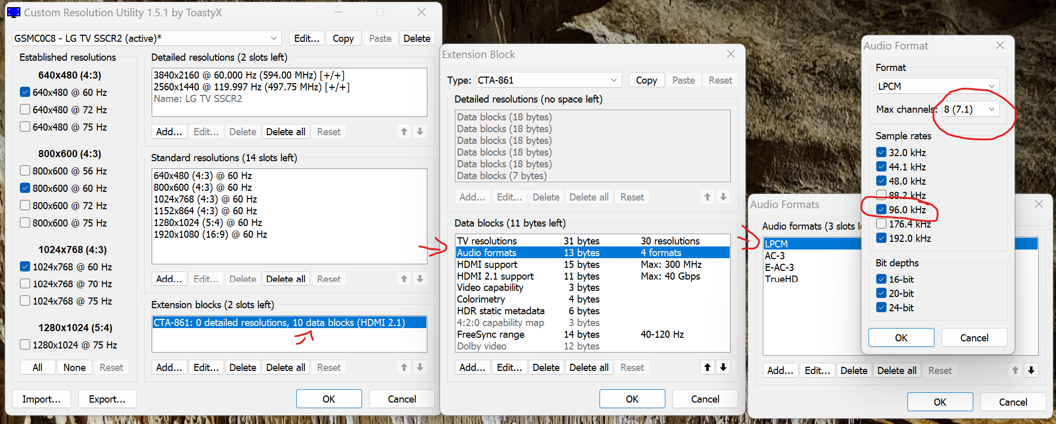Viewport: 1056px width, 424px height.
Task: Select HDR static metadata data block
Action: click(x=592, y=311)
